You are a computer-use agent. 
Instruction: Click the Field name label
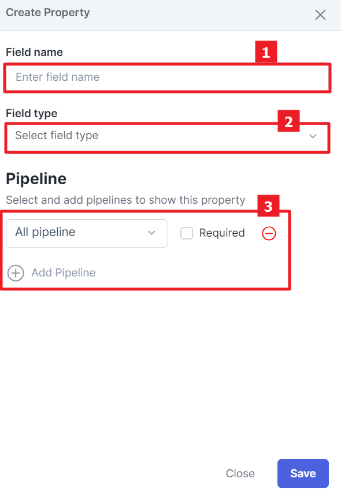pos(34,53)
